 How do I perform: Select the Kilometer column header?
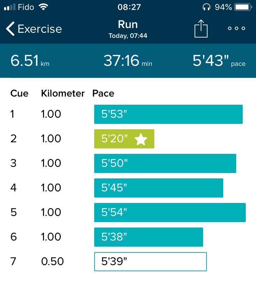(x=62, y=93)
